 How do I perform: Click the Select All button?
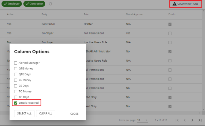click(x=24, y=114)
